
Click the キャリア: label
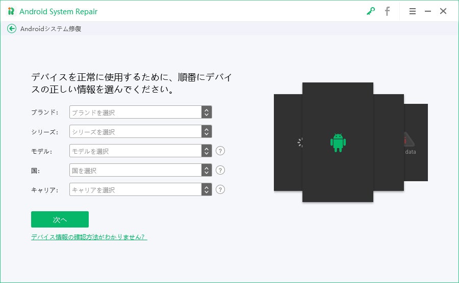point(45,190)
